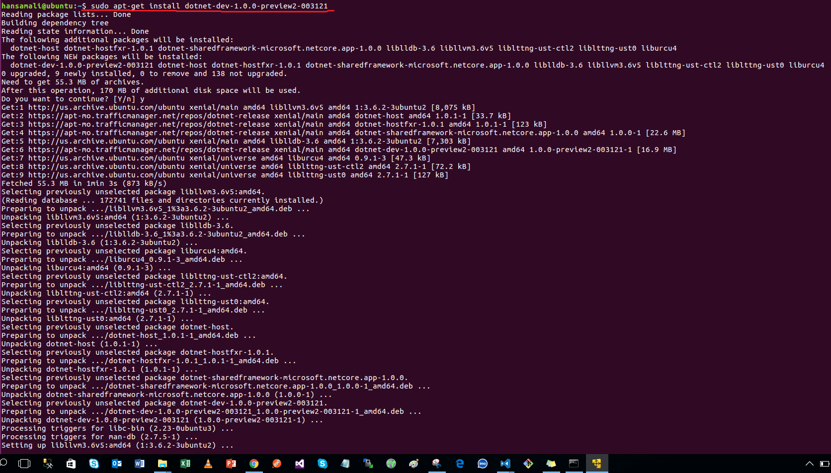Open the green globe taskbar icon
The image size is (831, 473).
(391, 464)
